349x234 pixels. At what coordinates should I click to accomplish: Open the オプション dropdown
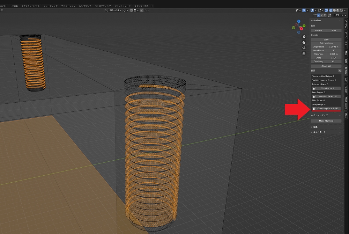340,15
